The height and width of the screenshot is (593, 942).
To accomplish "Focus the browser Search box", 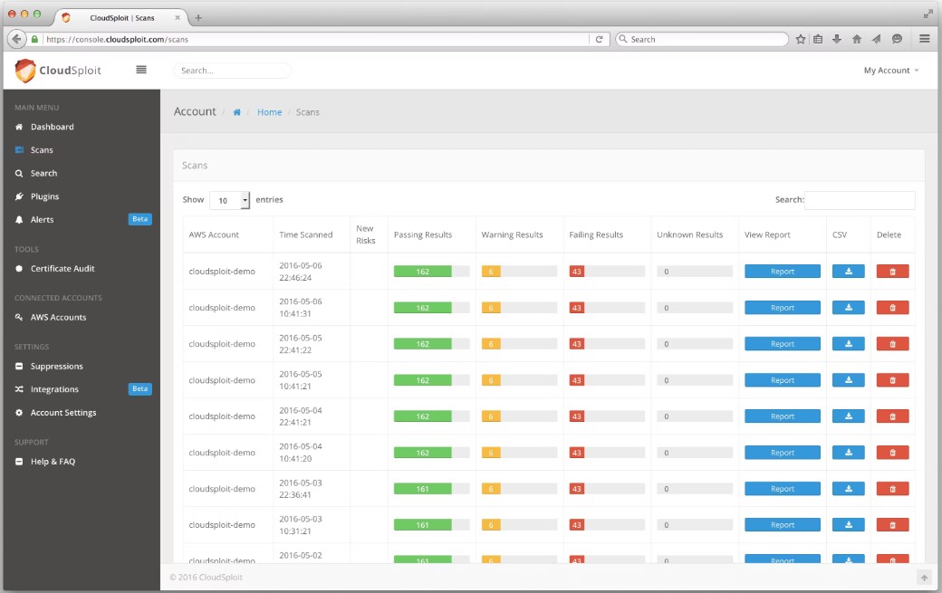I will tap(702, 39).
